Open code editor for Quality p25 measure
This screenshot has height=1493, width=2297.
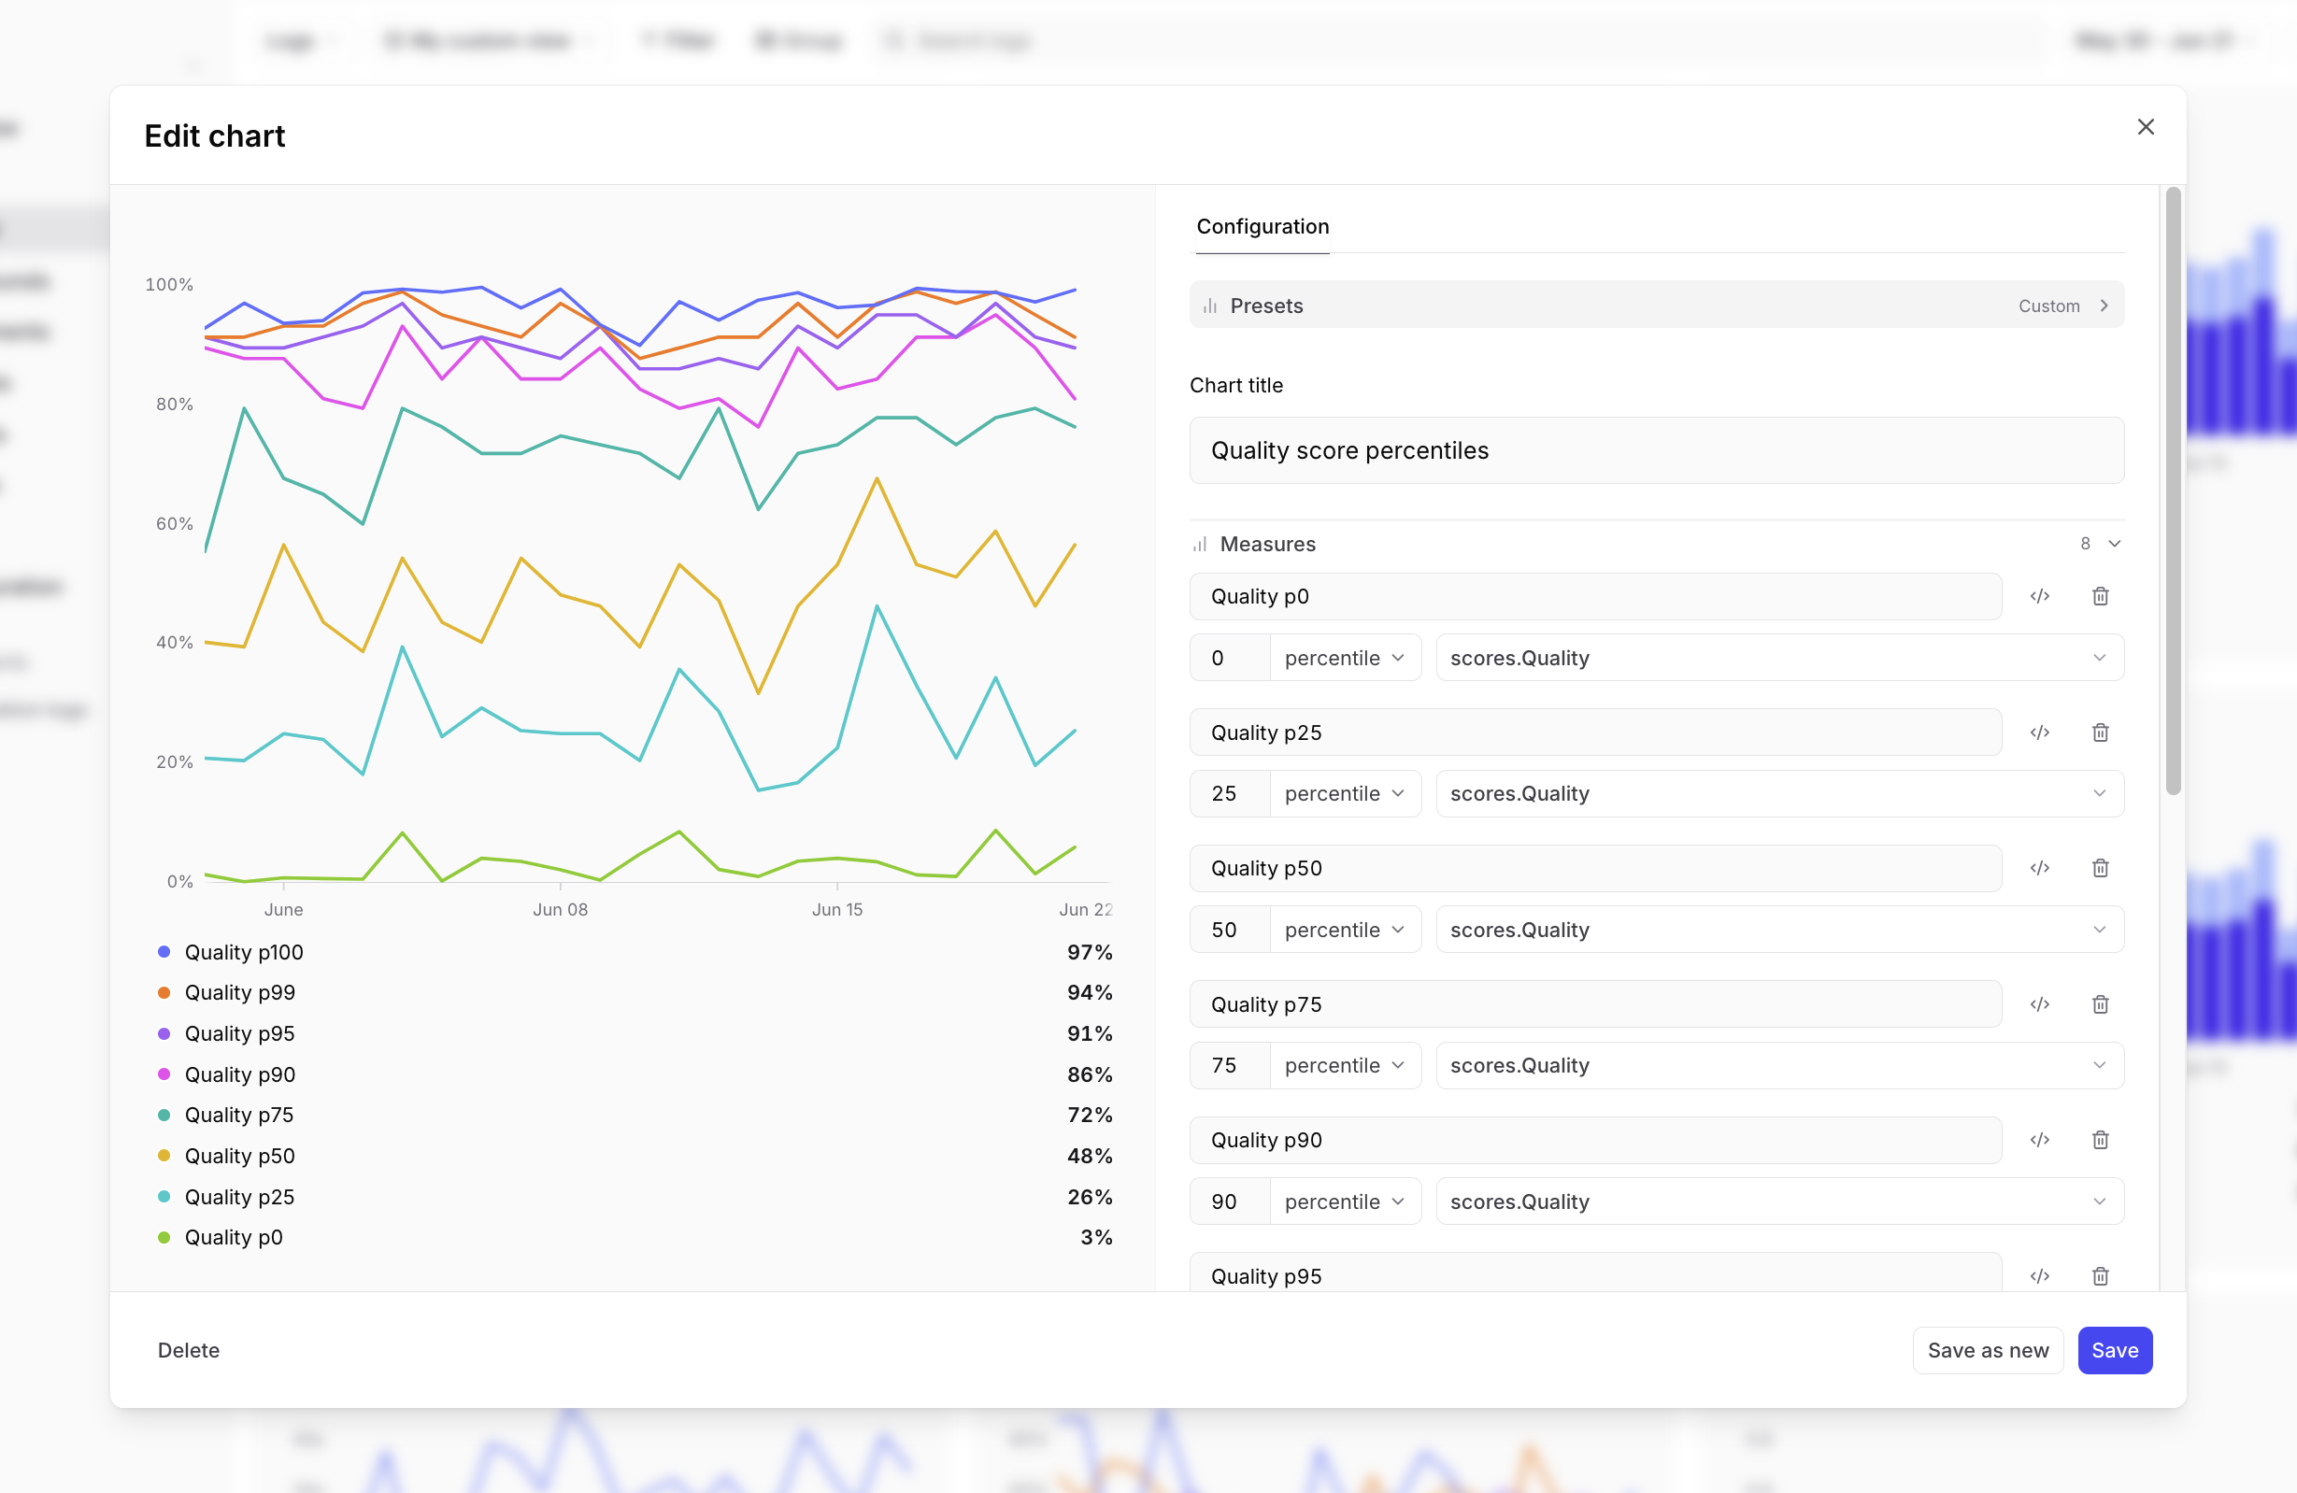pos(2039,732)
